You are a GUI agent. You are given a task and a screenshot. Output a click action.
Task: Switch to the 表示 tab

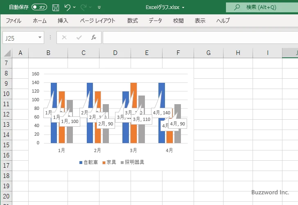pyautogui.click(x=200, y=20)
